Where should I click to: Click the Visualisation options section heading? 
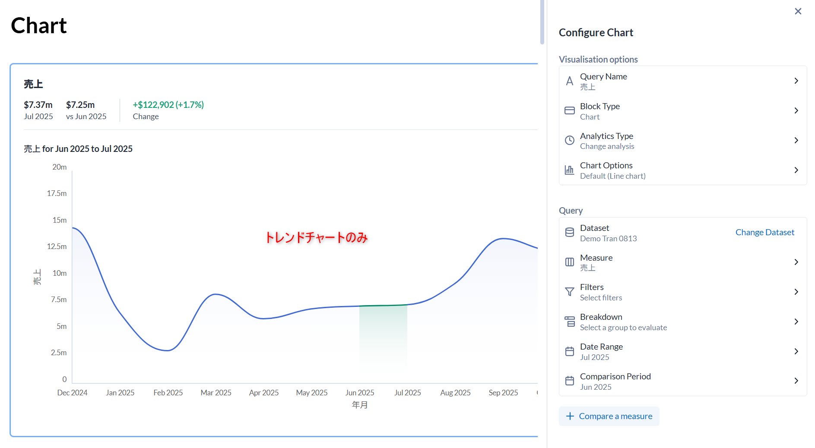click(598, 60)
